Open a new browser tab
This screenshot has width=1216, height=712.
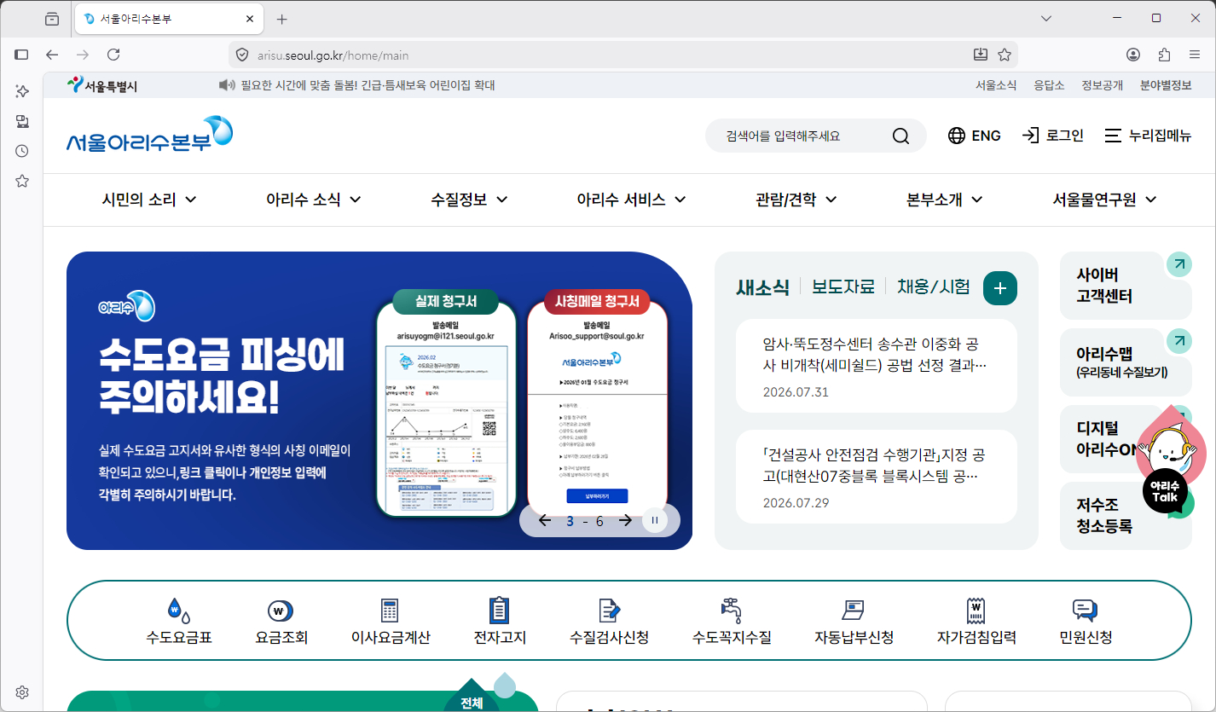(x=282, y=19)
